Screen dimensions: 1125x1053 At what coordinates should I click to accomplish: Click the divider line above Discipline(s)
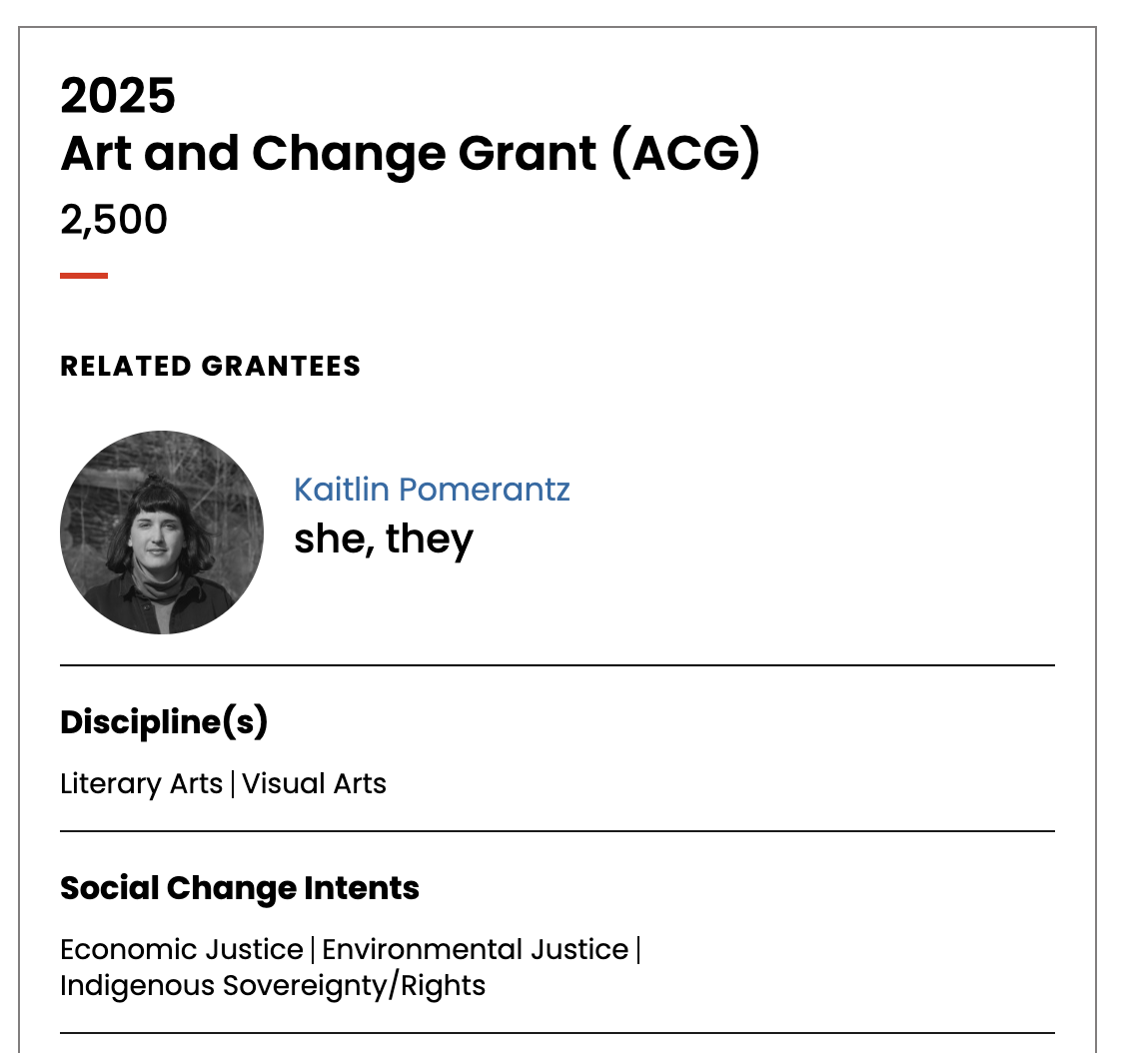(x=558, y=665)
